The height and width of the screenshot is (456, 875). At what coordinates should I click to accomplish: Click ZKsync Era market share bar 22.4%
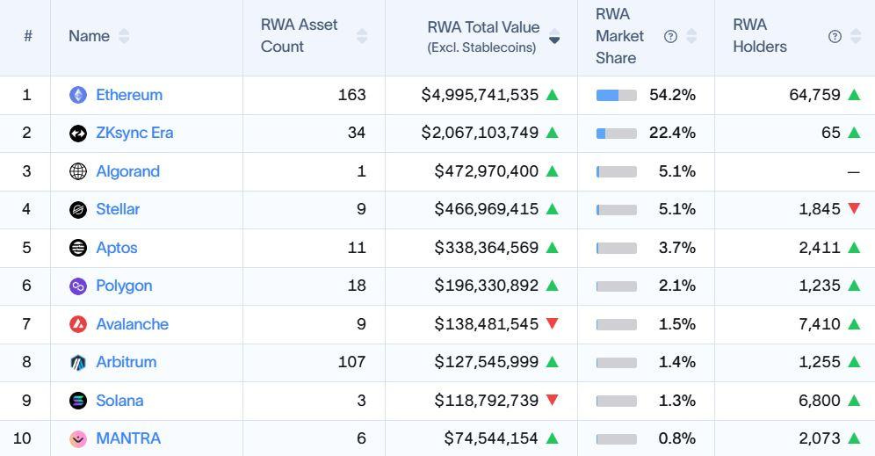pyautogui.click(x=616, y=134)
